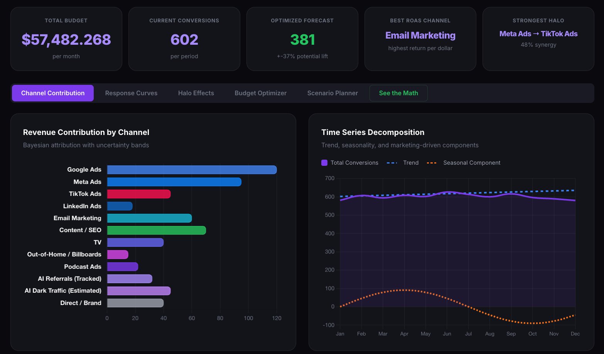The height and width of the screenshot is (354, 604).
Task: Click the Out-of-Home / Billboards bar
Action: pos(118,255)
